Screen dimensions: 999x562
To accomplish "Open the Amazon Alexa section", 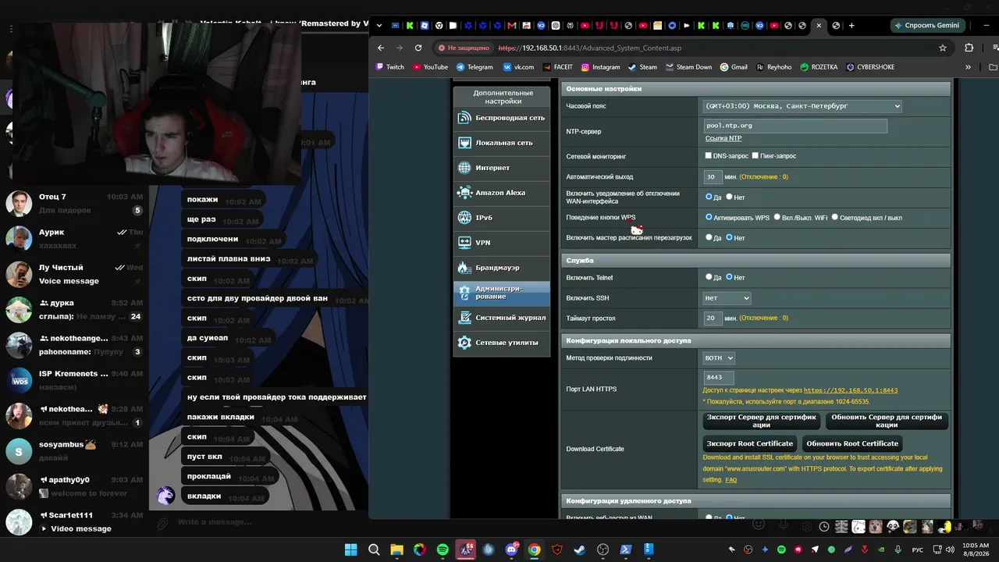I will [502, 193].
